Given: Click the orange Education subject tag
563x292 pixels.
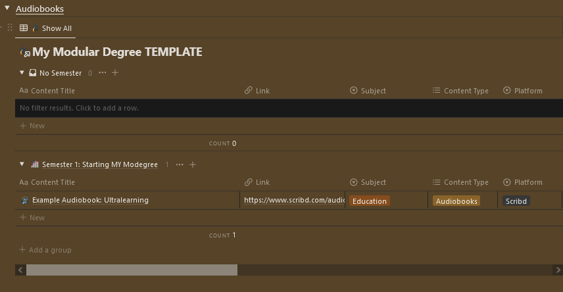Looking at the screenshot, I should pyautogui.click(x=369, y=201).
